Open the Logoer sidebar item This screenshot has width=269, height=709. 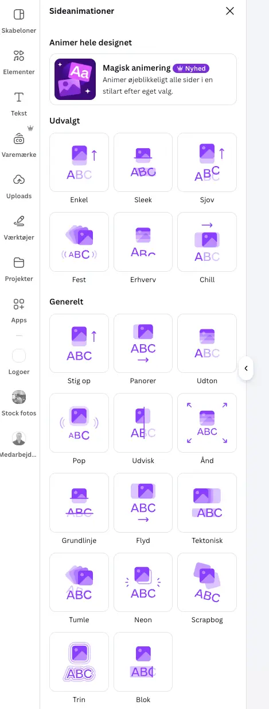tap(19, 362)
